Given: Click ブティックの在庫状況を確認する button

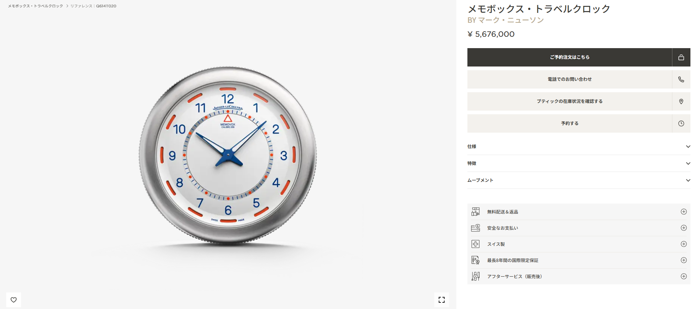Looking at the screenshot, I should point(570,101).
